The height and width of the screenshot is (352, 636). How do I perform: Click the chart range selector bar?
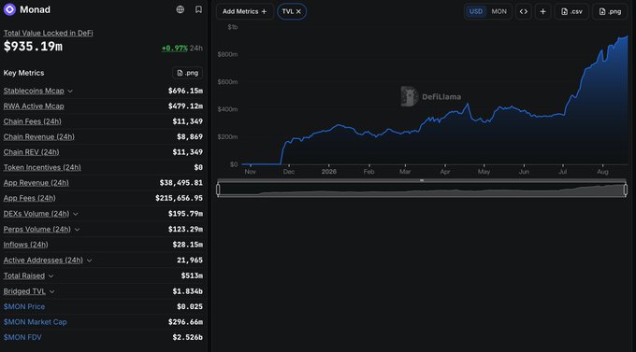(422, 190)
